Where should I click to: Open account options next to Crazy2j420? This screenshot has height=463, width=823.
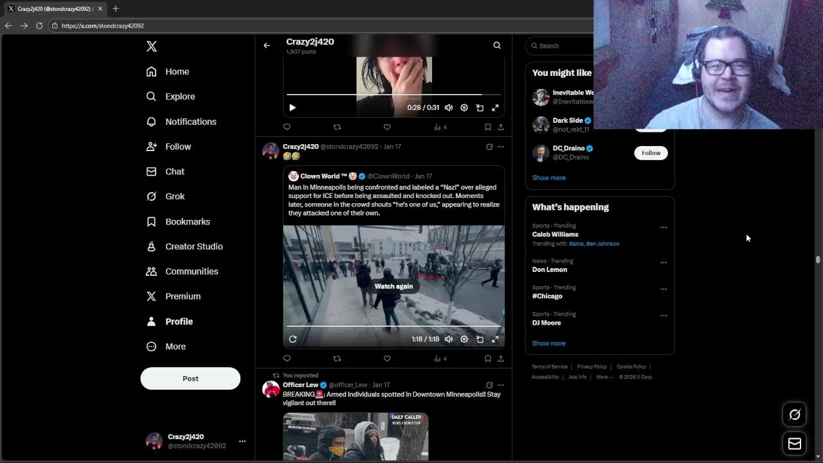(242, 441)
